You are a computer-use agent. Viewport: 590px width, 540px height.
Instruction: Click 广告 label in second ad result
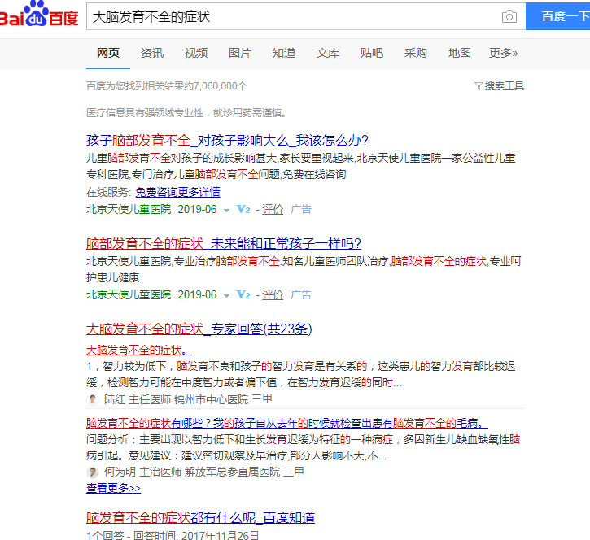pos(301,294)
